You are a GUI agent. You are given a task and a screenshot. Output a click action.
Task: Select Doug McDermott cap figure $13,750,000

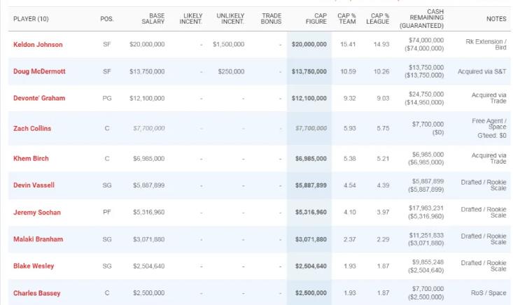[x=309, y=71]
